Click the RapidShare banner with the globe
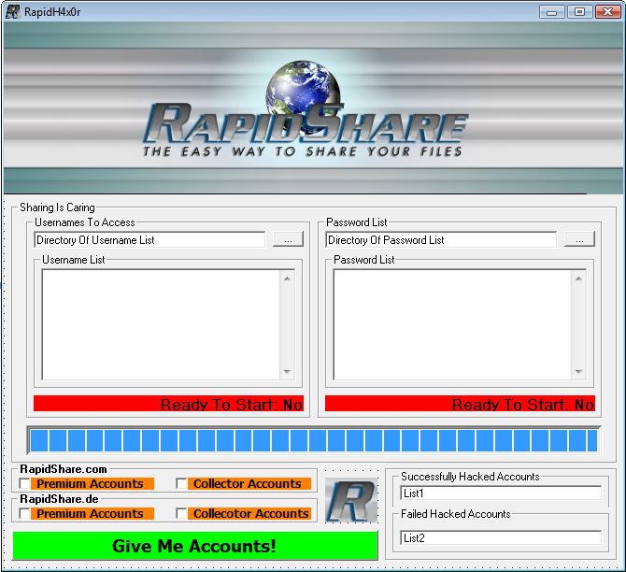Screen dimensions: 626x572 pyautogui.click(x=313, y=107)
